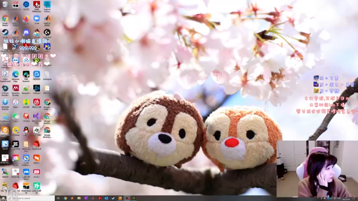The height and width of the screenshot is (201, 358).
Task: Open the Recycle Bin desktop icon
Action: [x=5, y=4]
